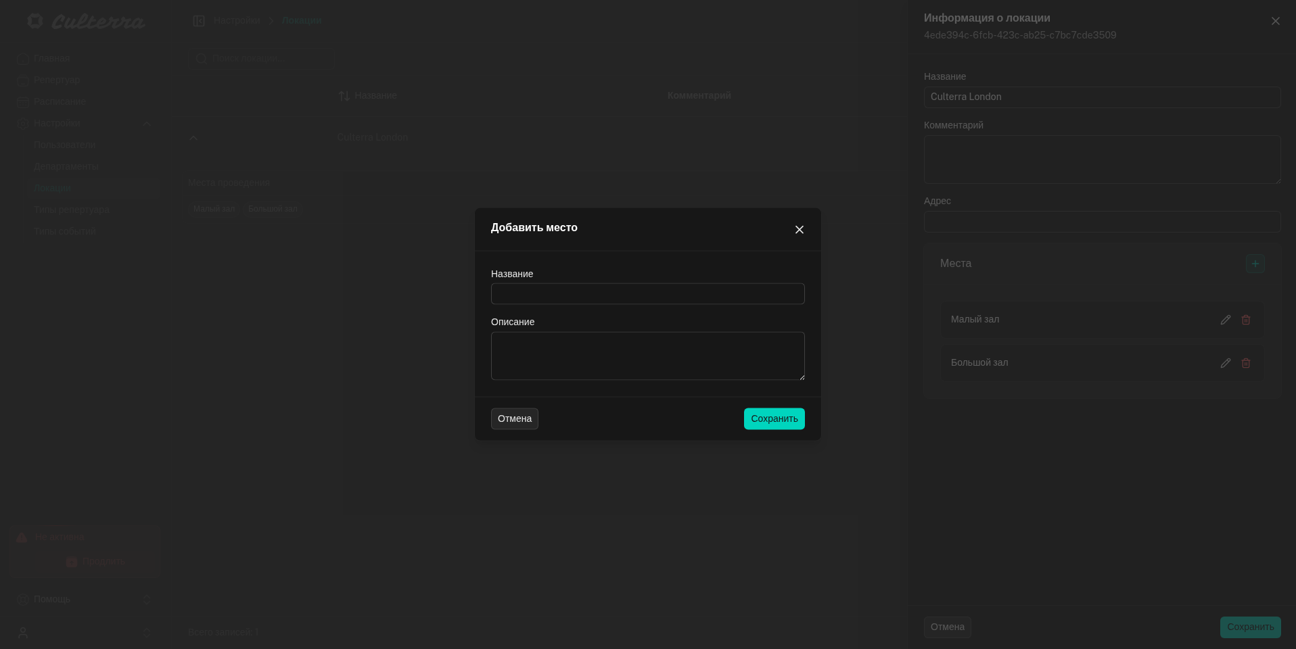Open the Расписание menu item
This screenshot has width=1296, height=649.
point(60,102)
